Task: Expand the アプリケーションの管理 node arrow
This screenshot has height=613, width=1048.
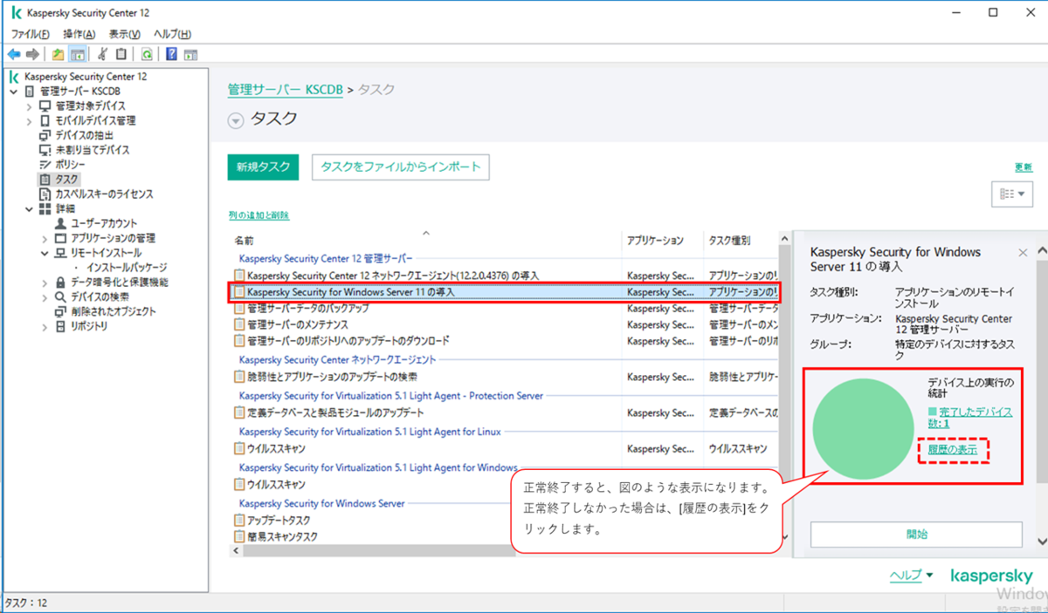Action: coord(45,238)
